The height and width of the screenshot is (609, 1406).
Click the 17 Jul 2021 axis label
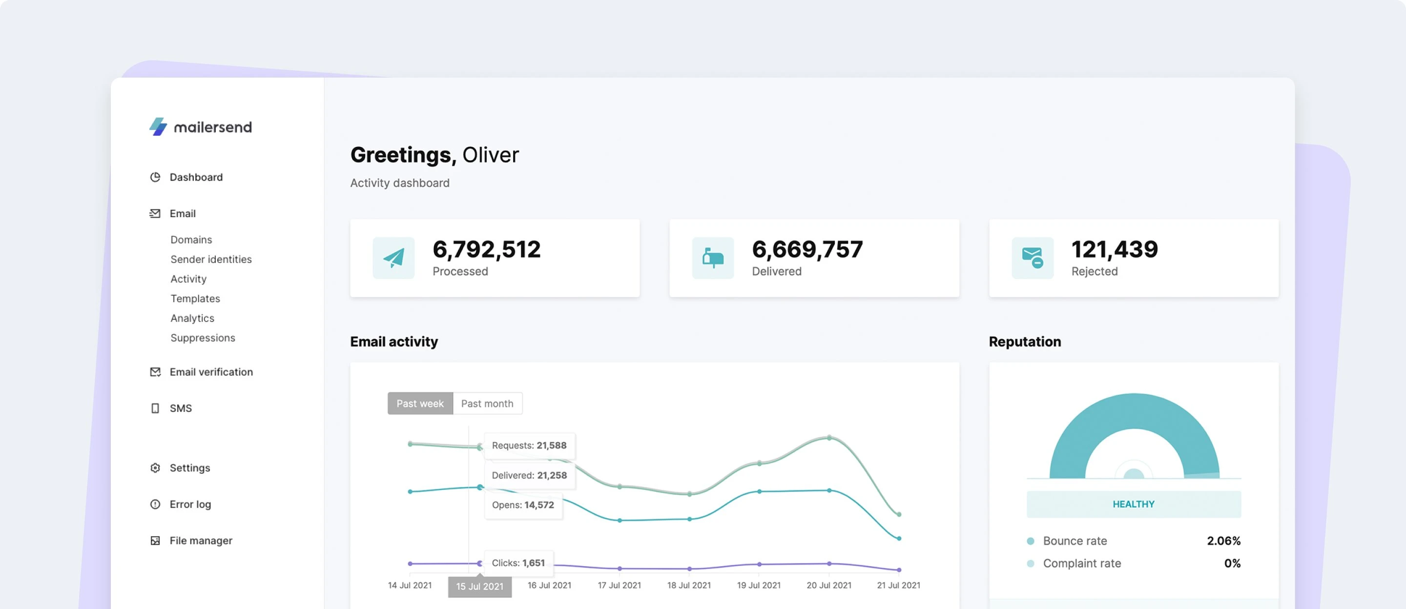coord(619,585)
